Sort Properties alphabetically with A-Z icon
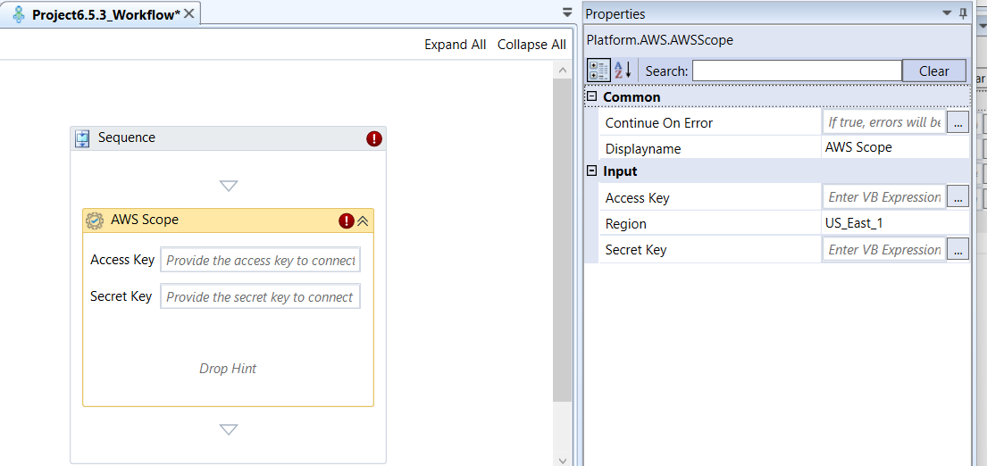The height and width of the screenshot is (466, 987). (623, 71)
